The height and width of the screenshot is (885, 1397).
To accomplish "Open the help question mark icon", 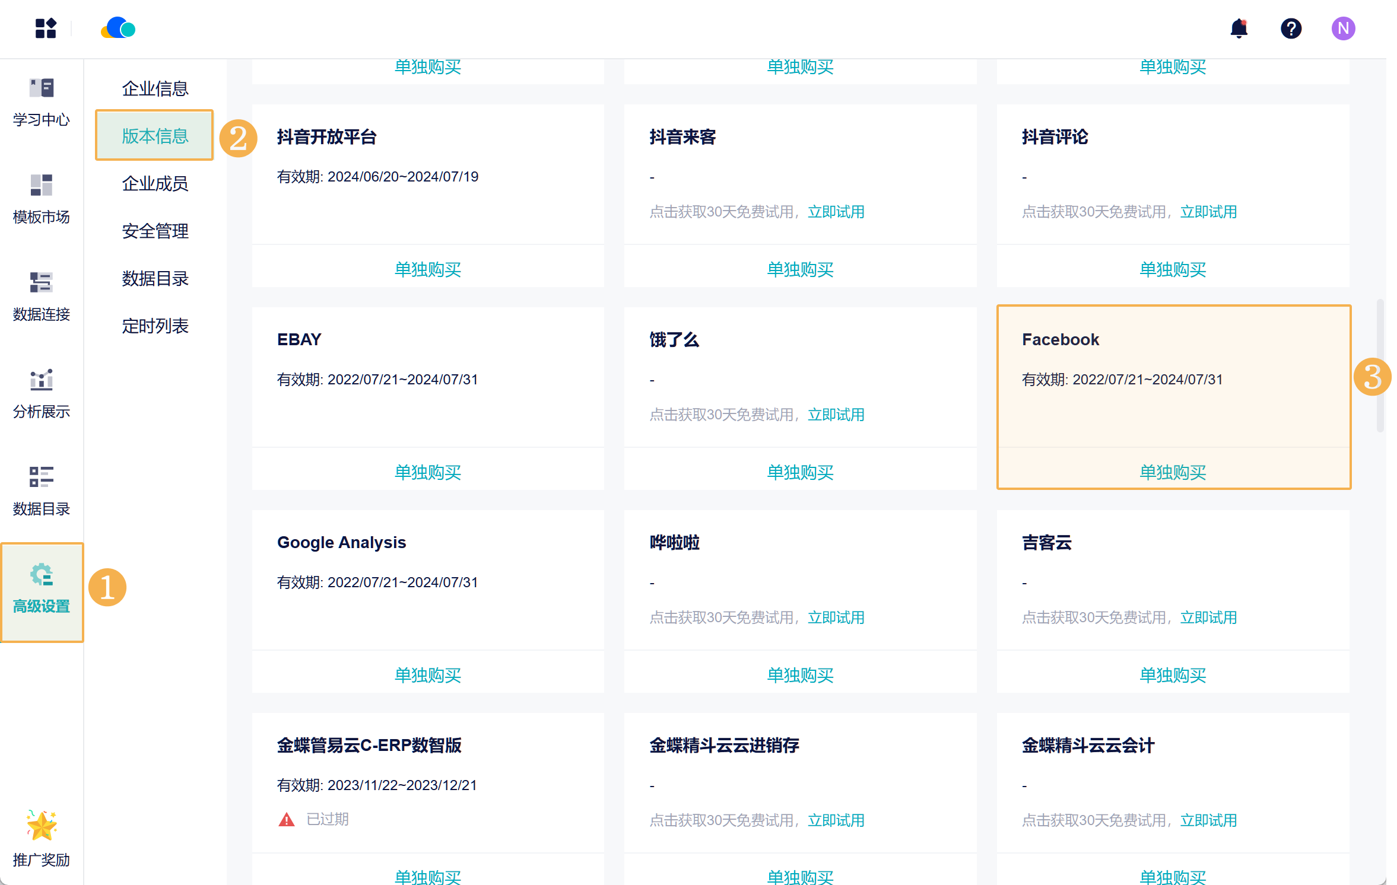I will pos(1291,28).
